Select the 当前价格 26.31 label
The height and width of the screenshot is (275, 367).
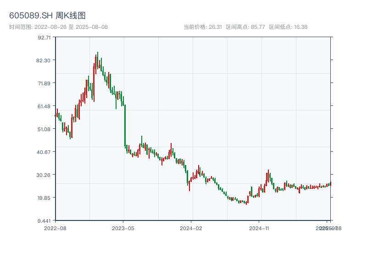pos(203,27)
